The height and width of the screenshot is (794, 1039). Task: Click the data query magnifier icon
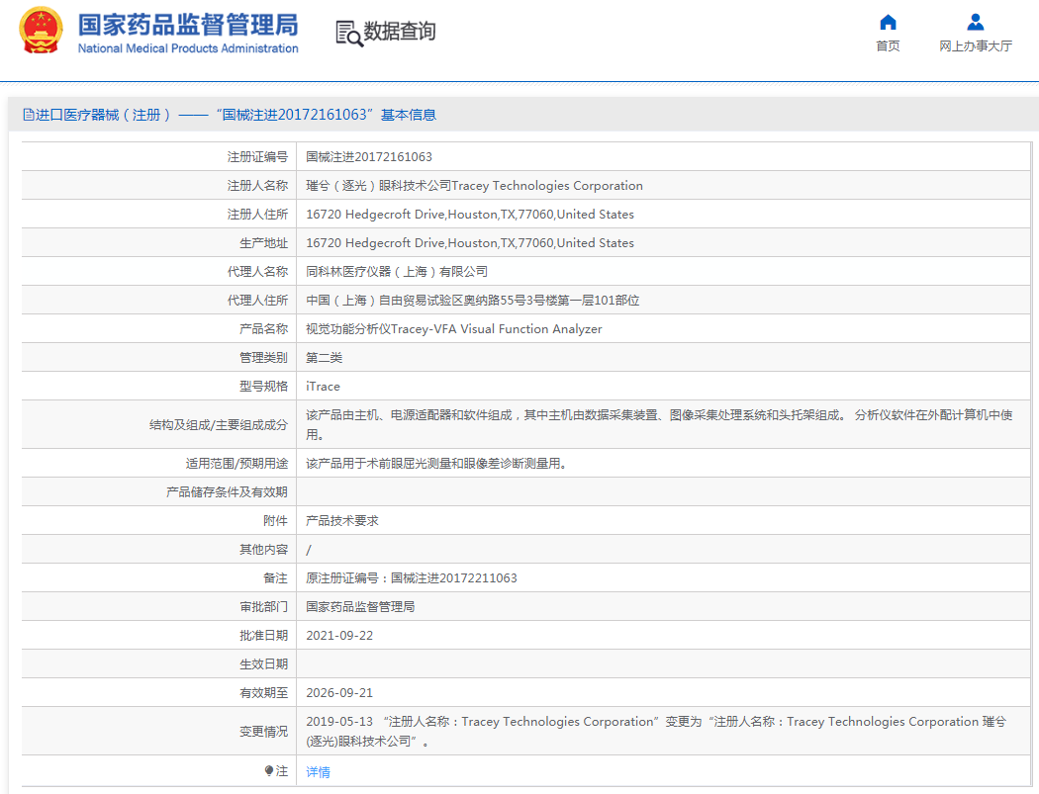348,33
